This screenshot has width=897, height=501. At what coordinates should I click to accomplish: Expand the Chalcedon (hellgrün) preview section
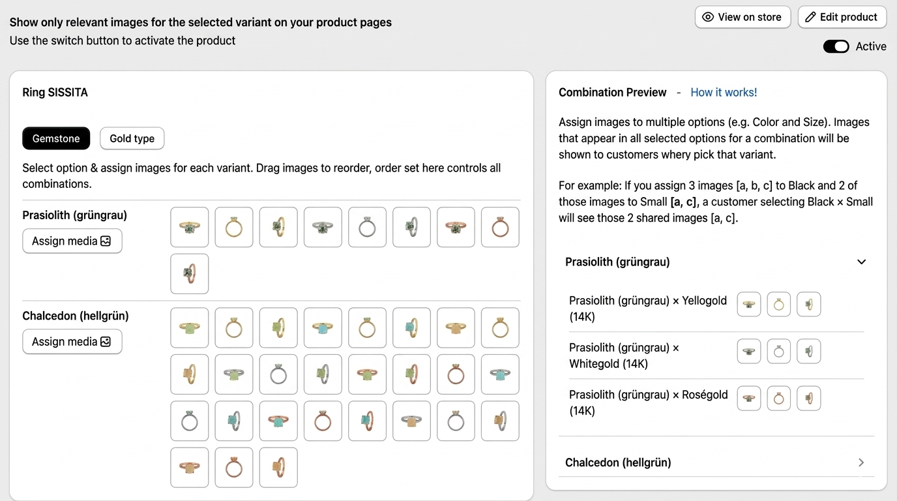point(861,463)
